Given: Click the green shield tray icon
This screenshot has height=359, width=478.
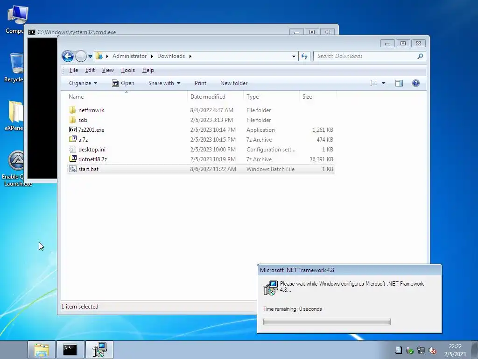Looking at the screenshot, I should click(x=410, y=350).
